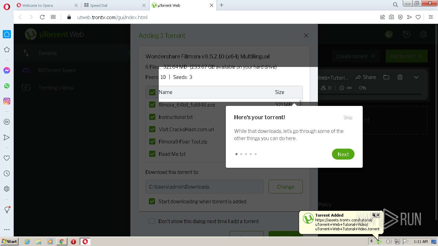Click the search tabs magnifier icon
Viewport: 438px width, 246px height.
point(396,5)
